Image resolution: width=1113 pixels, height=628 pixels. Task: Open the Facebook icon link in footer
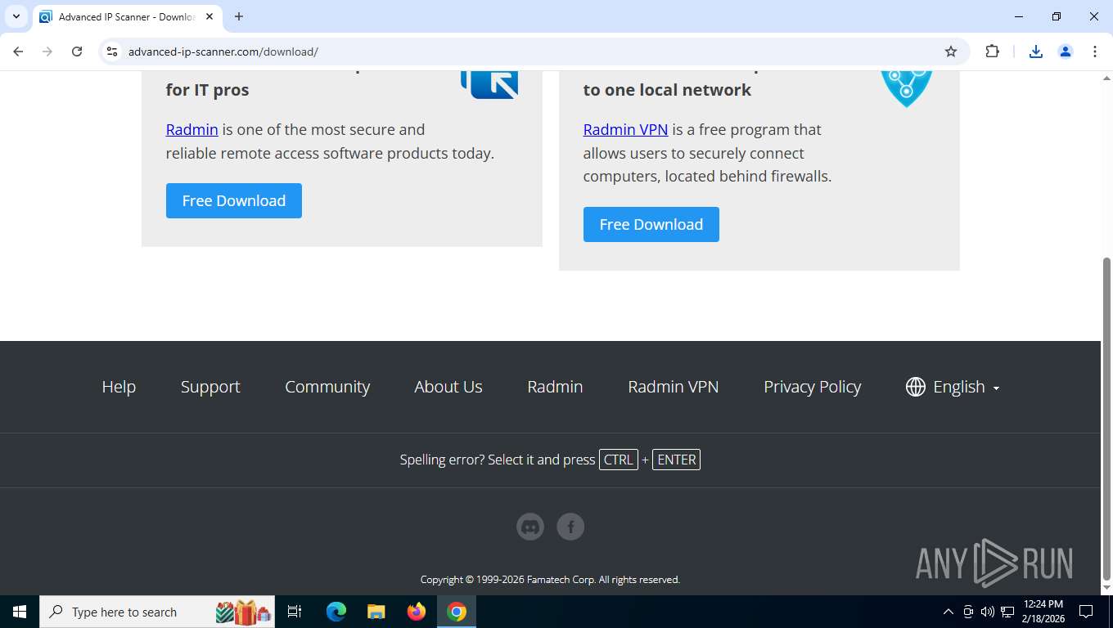pos(570,527)
